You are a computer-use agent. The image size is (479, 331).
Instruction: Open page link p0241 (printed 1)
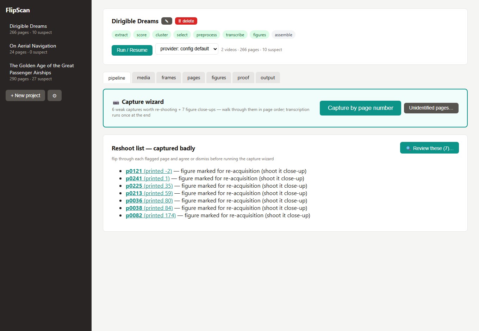click(x=148, y=178)
